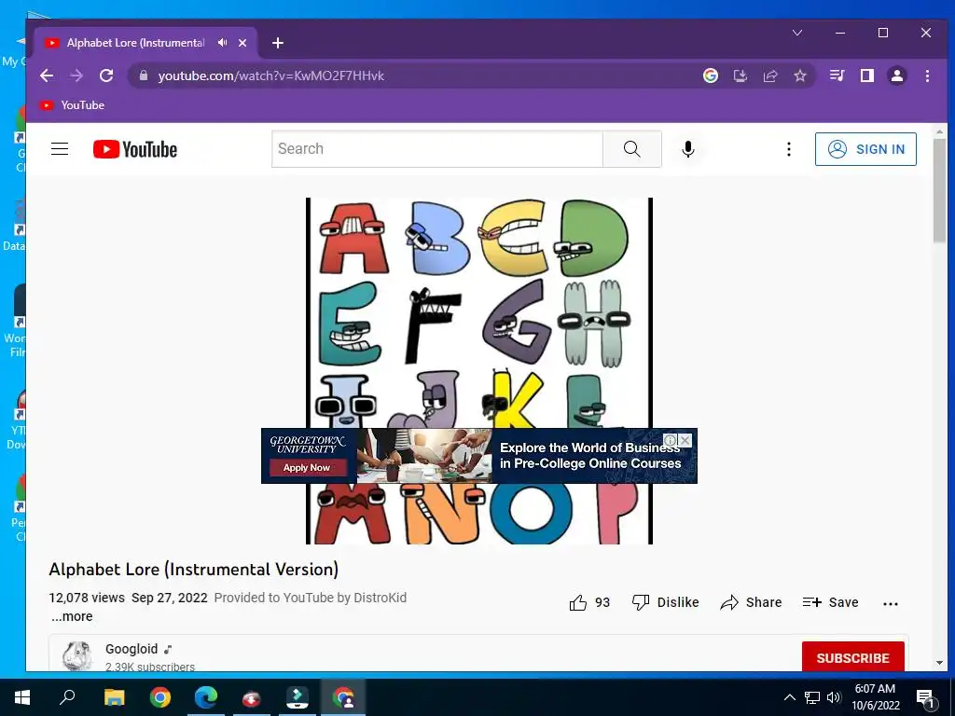
Task: Close the Alphabet Lore tab
Action: (x=242, y=43)
